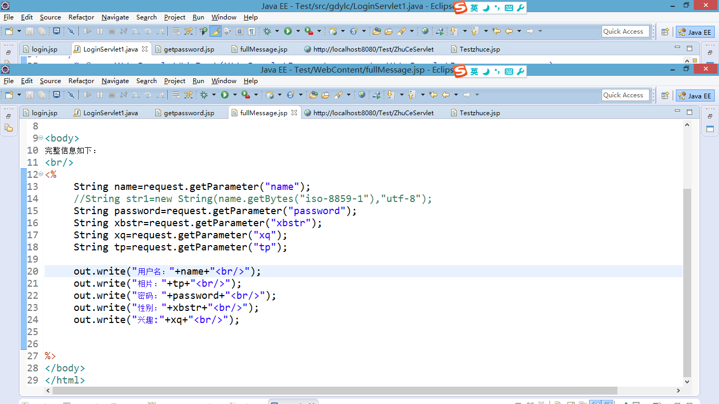
Task: Open Sogou soft keyboard icon on front window
Action: click(x=509, y=72)
